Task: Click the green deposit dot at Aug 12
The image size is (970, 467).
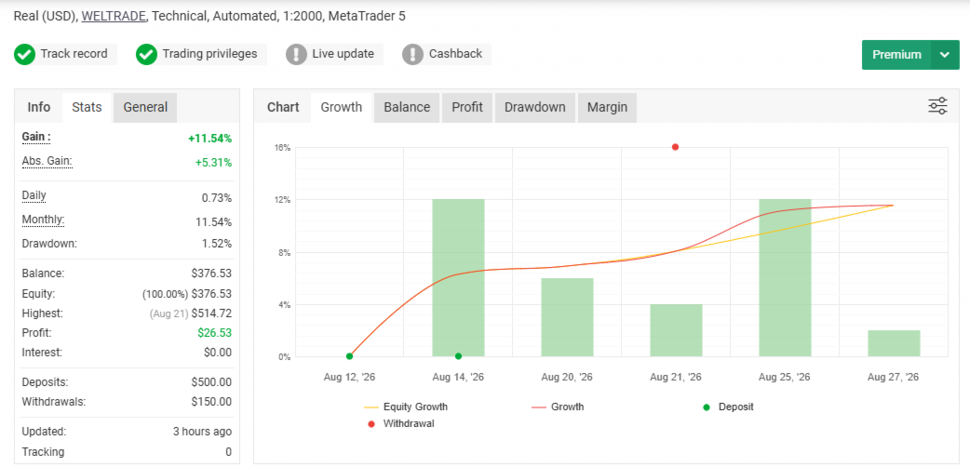Action: (349, 356)
